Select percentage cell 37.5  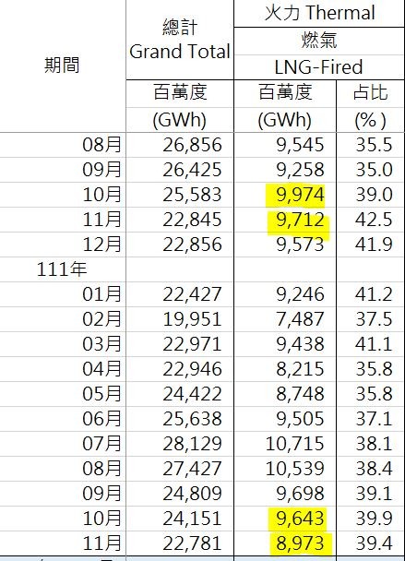[x=374, y=318]
